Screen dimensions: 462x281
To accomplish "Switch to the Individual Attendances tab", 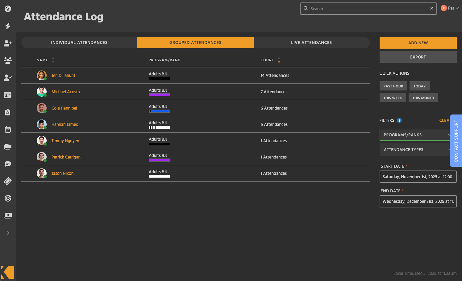I will click(79, 42).
